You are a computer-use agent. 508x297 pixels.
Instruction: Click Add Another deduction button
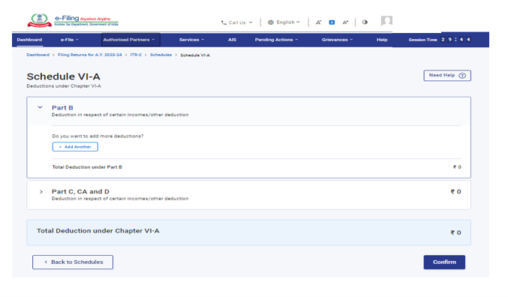(75, 147)
